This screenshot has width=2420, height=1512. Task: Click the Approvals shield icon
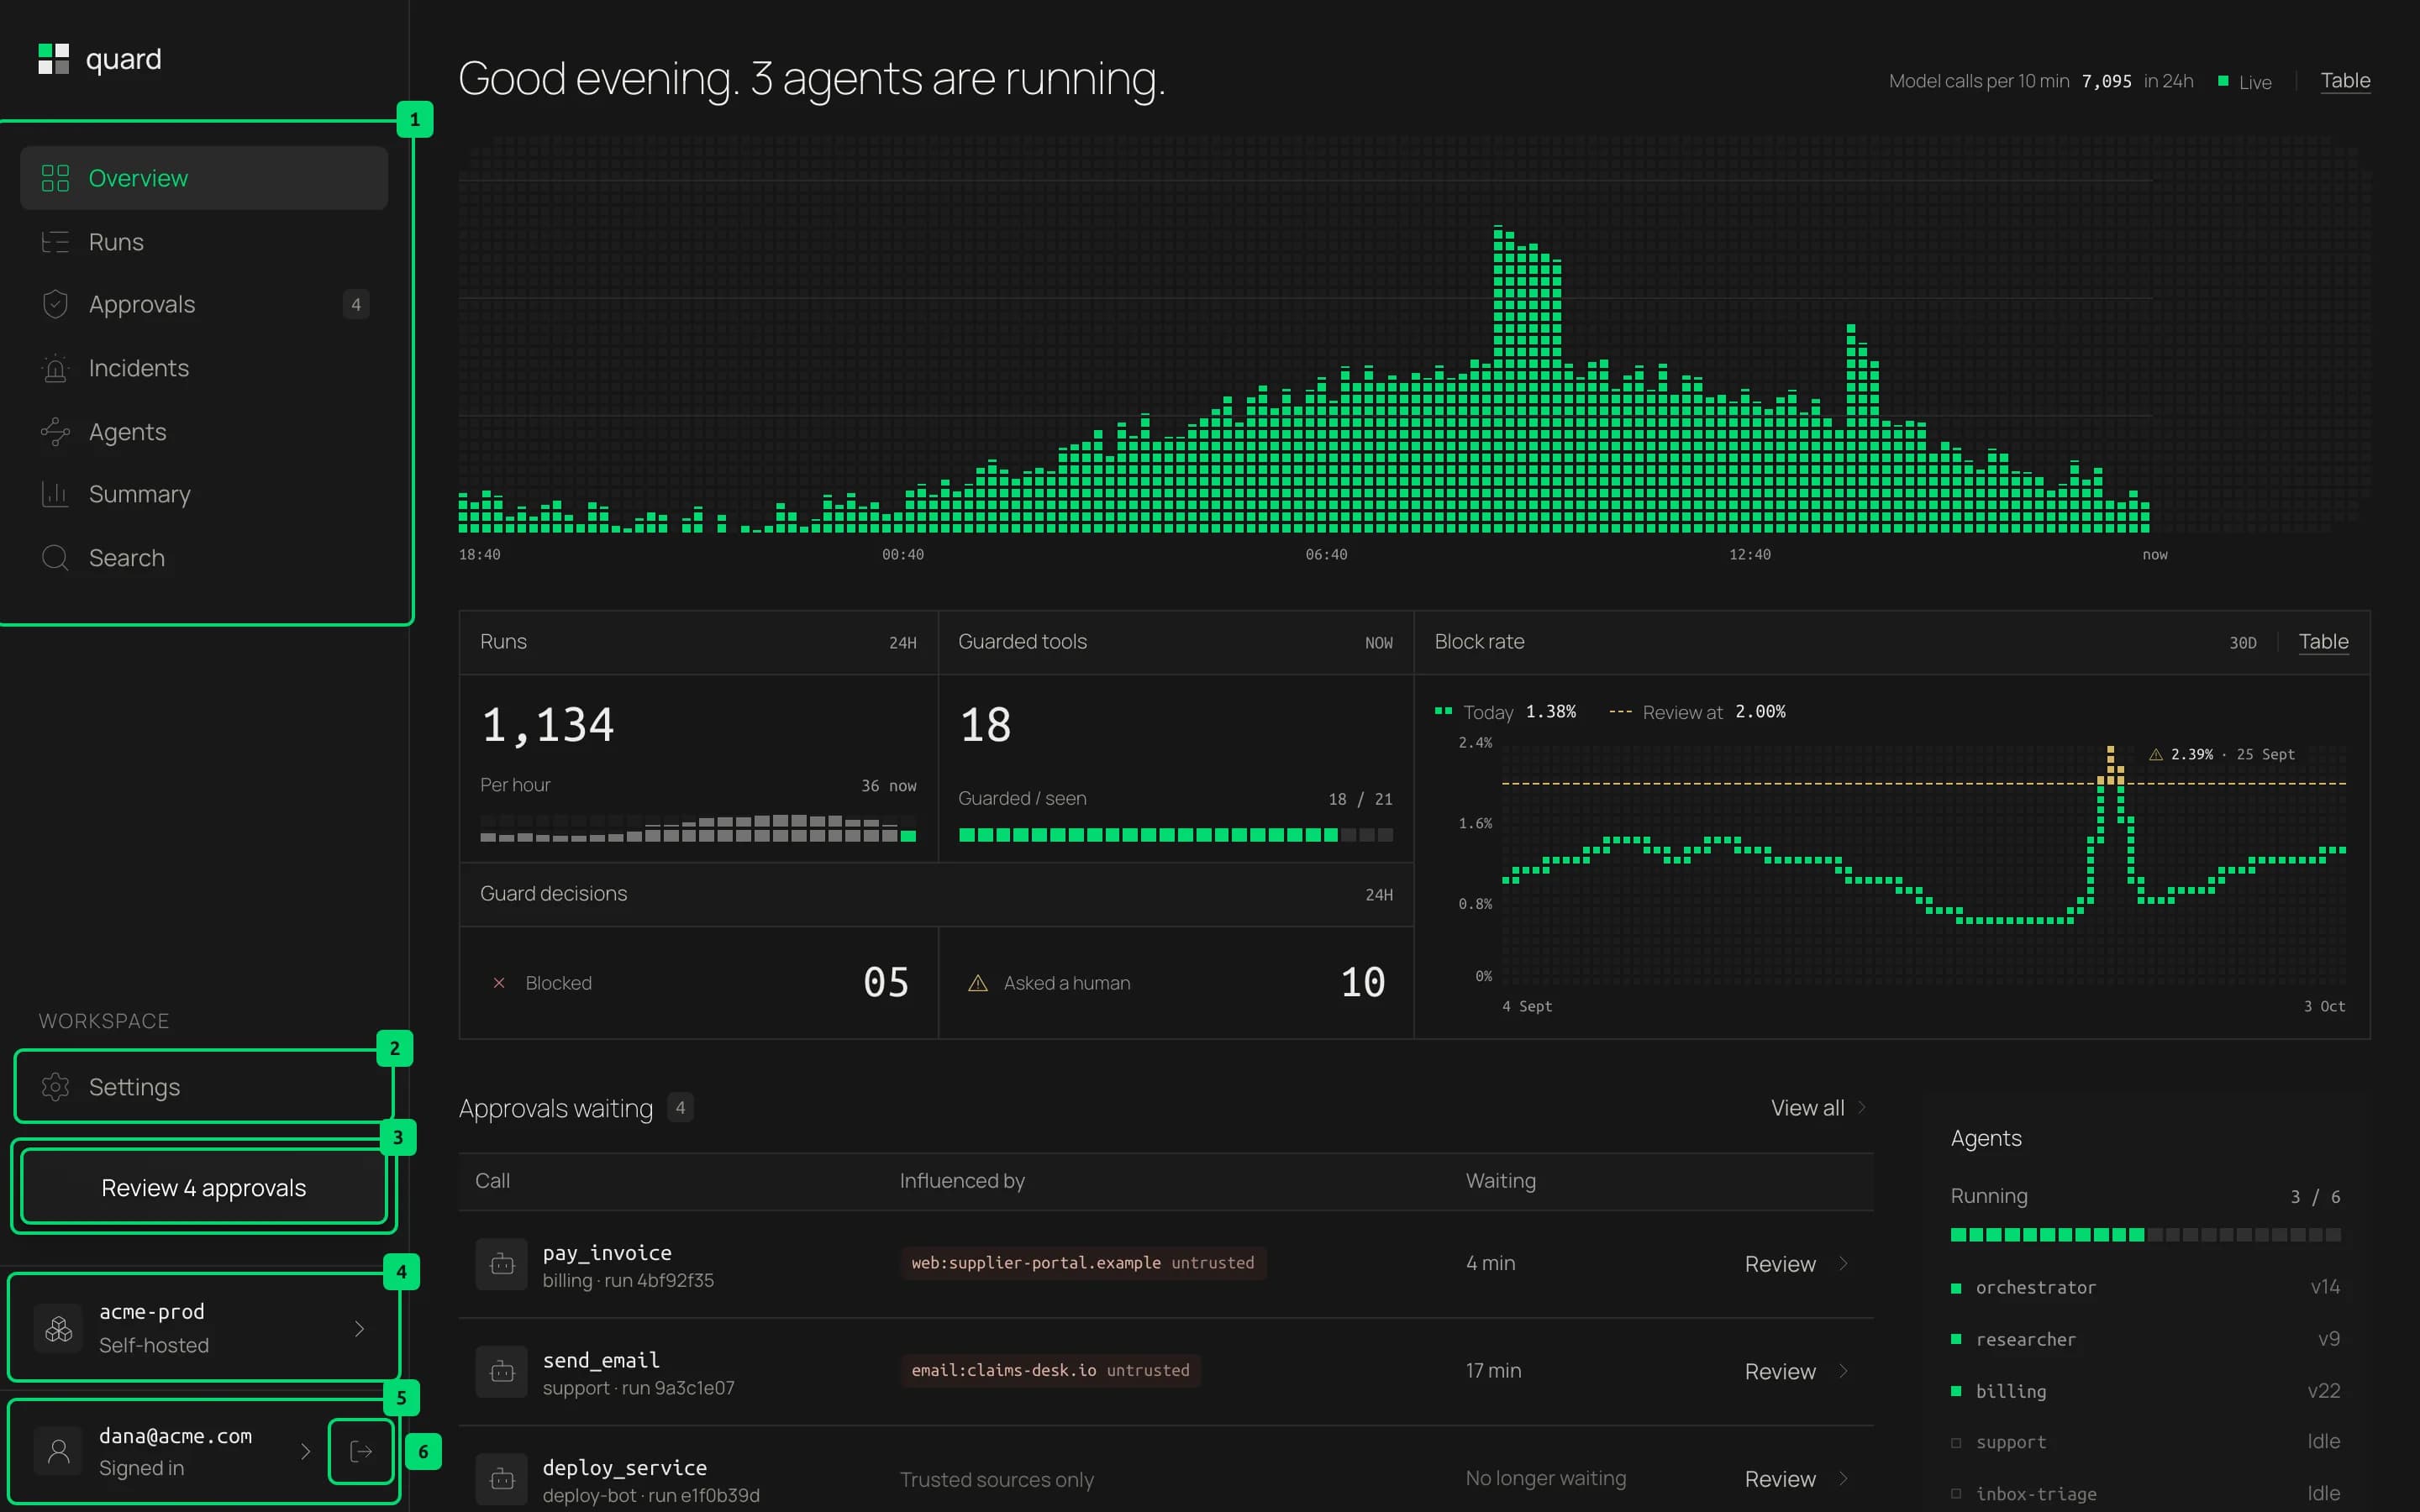[x=55, y=304]
